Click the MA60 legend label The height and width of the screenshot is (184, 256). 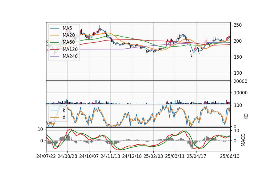[69, 42]
